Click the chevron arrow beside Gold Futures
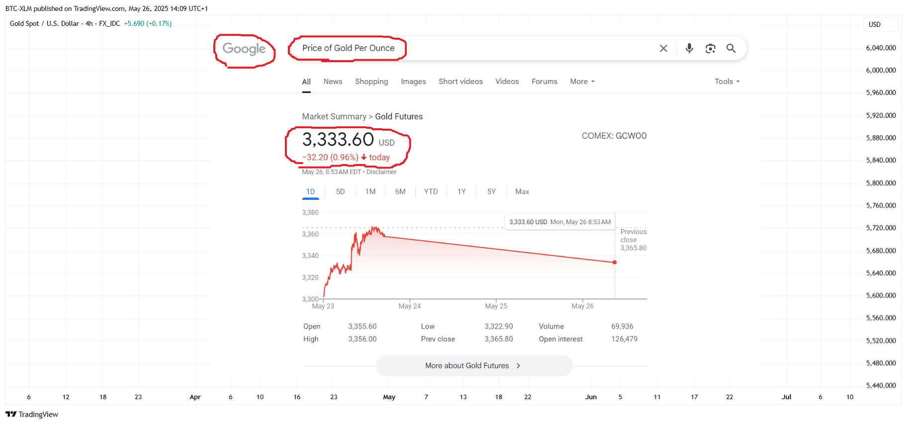The width and height of the screenshot is (907, 424). click(x=518, y=365)
